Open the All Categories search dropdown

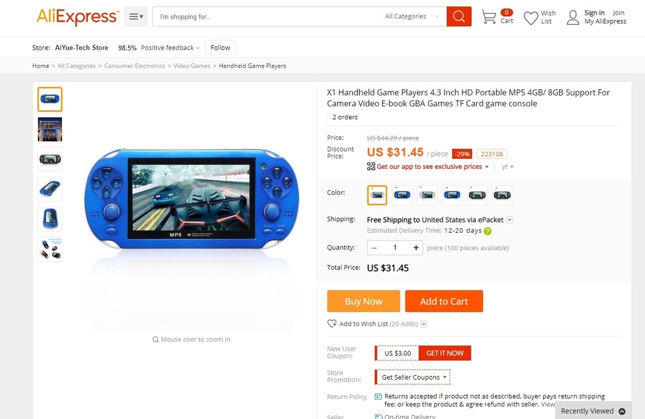coord(412,17)
